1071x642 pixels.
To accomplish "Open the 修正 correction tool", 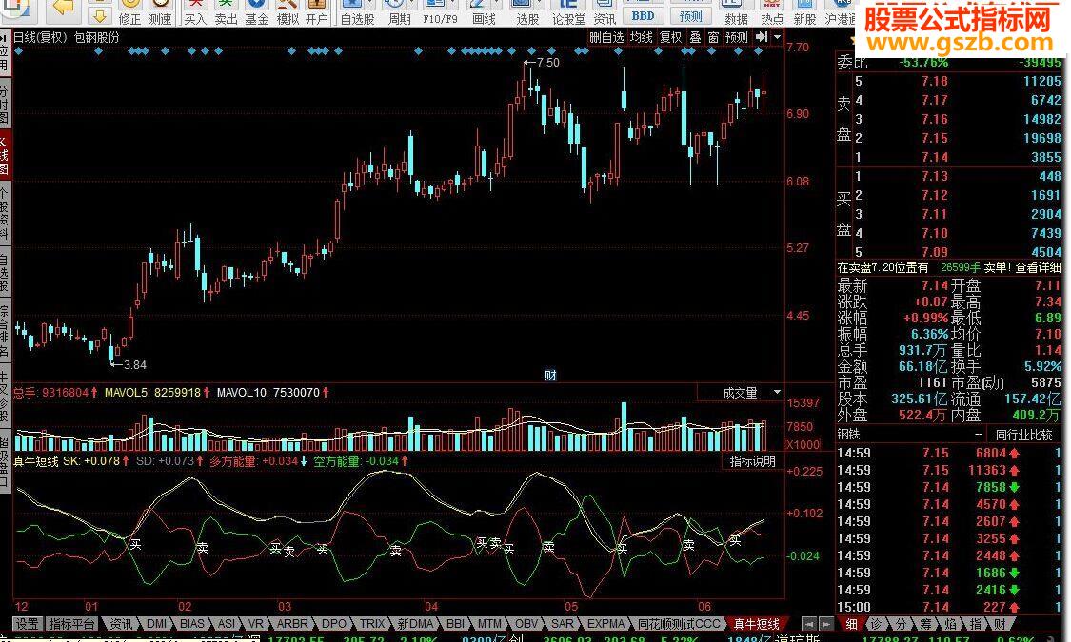I will coord(129,12).
